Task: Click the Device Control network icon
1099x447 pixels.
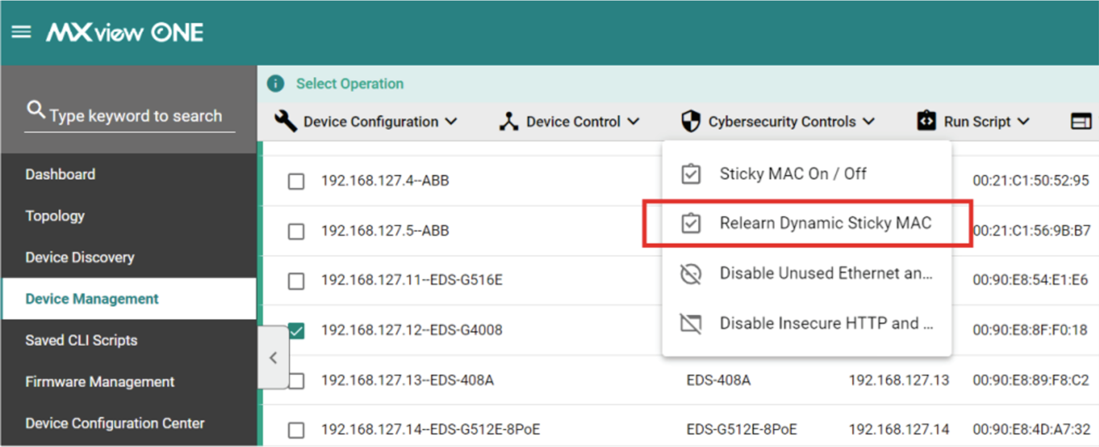Action: [508, 121]
